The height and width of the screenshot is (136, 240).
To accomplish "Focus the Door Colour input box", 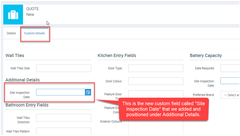I will [155, 81].
